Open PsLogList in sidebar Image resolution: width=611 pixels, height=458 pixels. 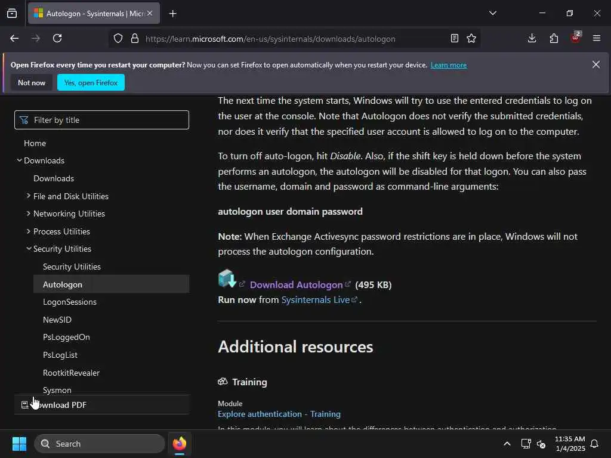click(x=60, y=355)
